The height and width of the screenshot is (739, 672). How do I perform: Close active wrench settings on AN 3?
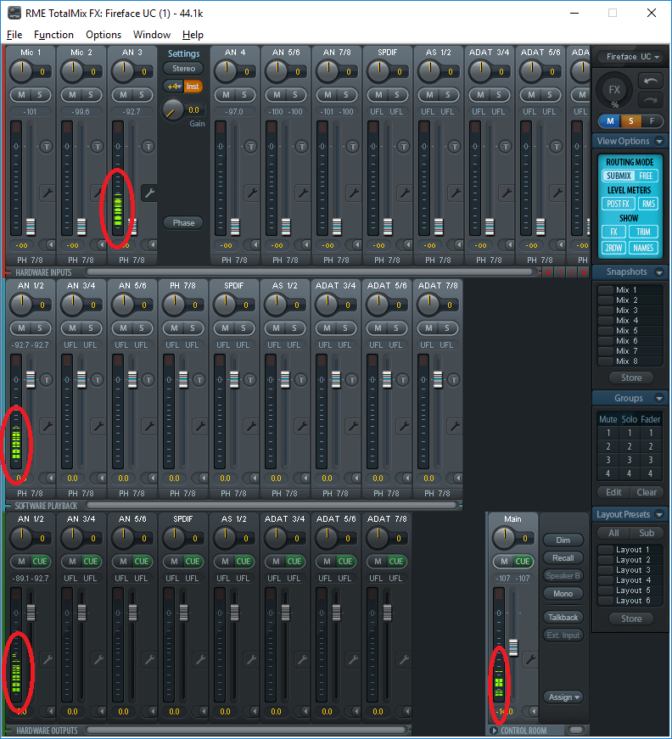[149, 193]
